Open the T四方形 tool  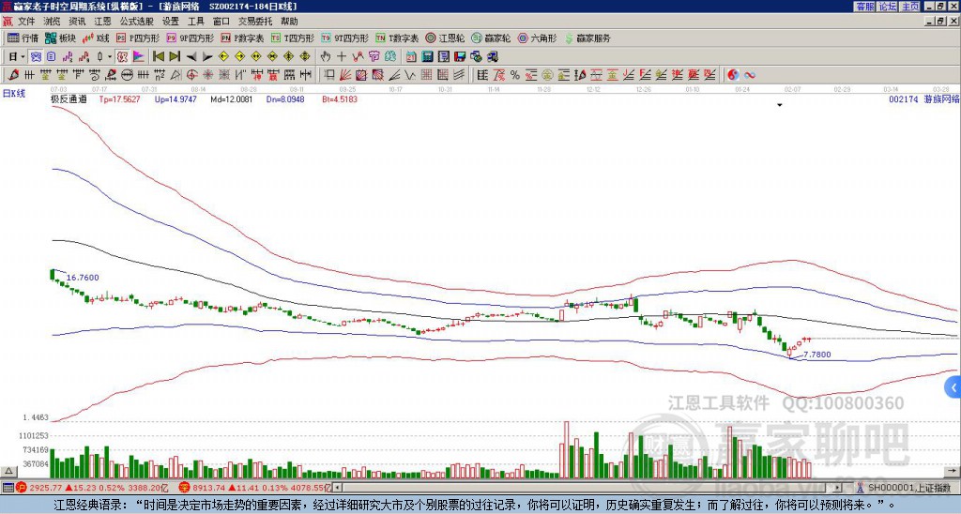tap(293, 38)
